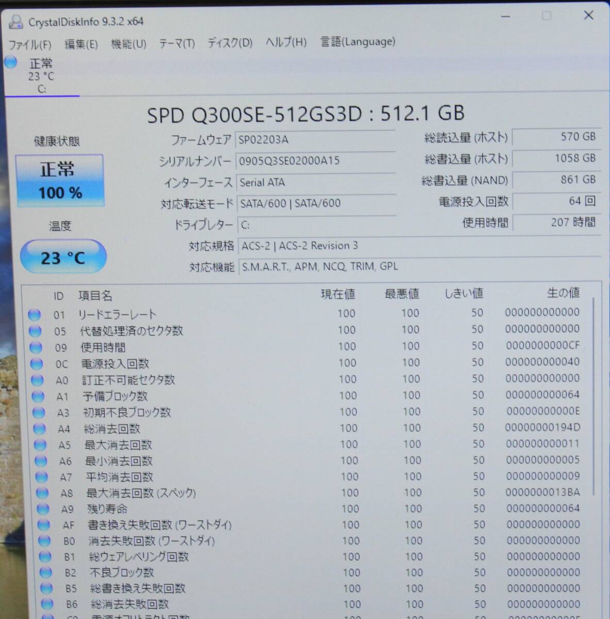Click the drive title SPD Q300SE-512GS3D : 512.1 GB
This screenshot has height=619, width=610.
click(x=306, y=113)
